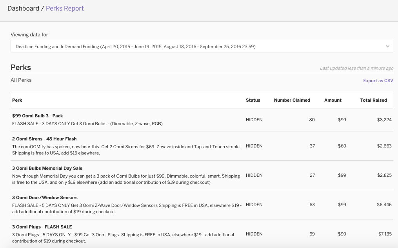Click the Total Raised column header
This screenshot has width=398, height=248.
373,100
